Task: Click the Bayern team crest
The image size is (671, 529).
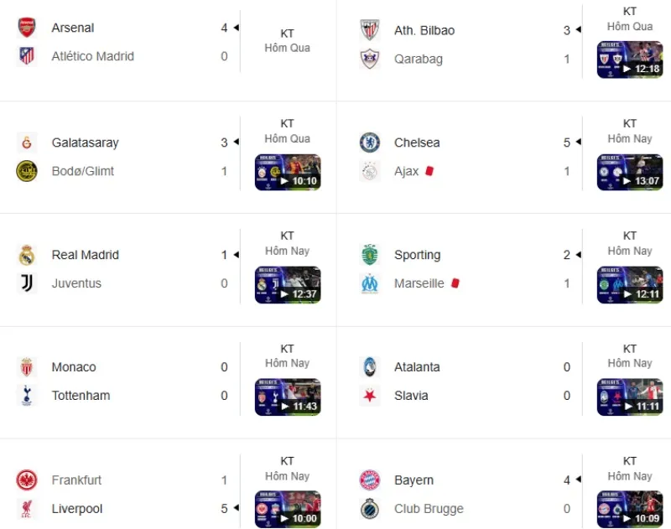Action: click(370, 480)
